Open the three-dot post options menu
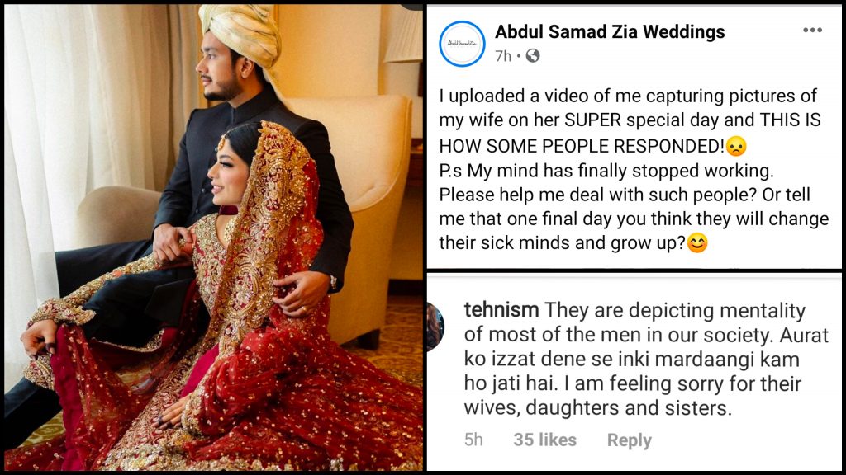The width and height of the screenshot is (846, 475). click(812, 31)
